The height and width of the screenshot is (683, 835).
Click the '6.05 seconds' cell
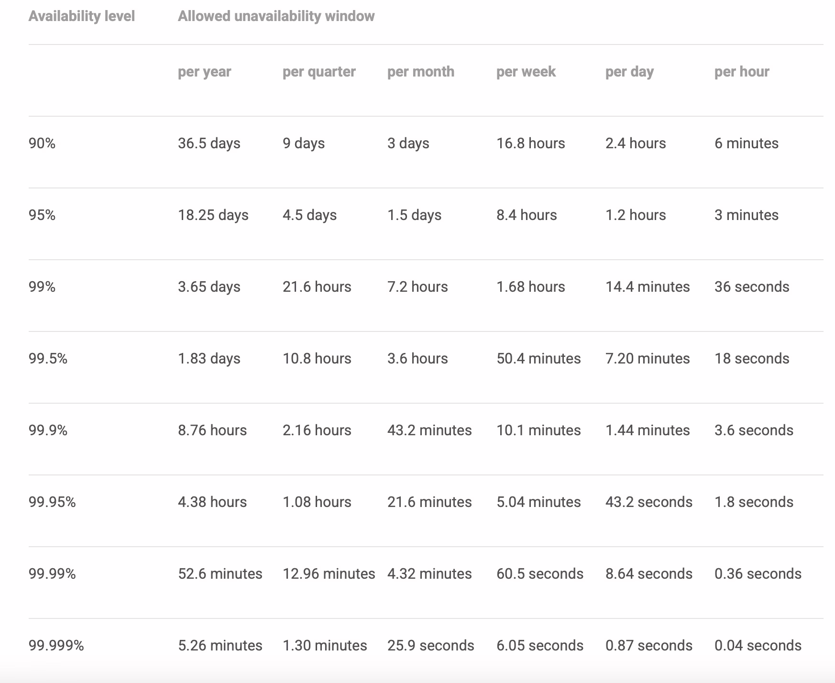point(539,646)
